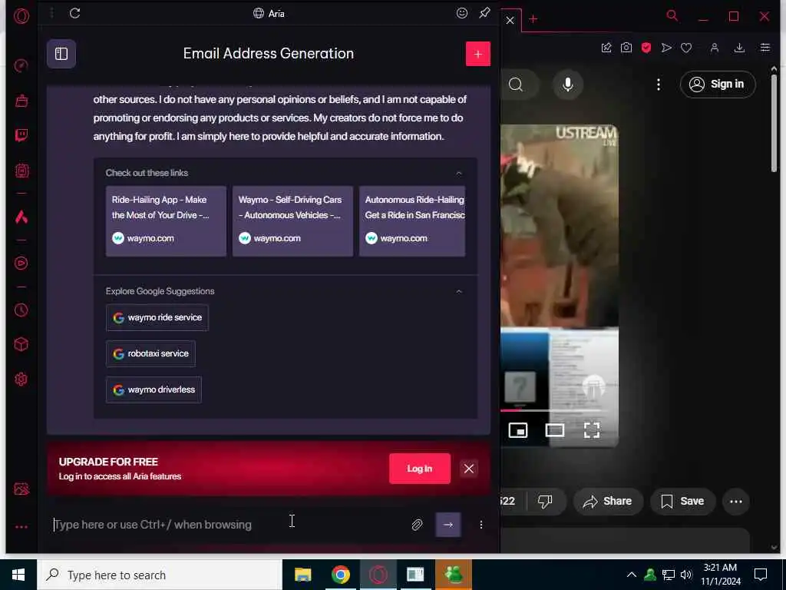Screen dimensions: 786x590
Task: Take a snapshot with camera icon
Action: tap(626, 48)
